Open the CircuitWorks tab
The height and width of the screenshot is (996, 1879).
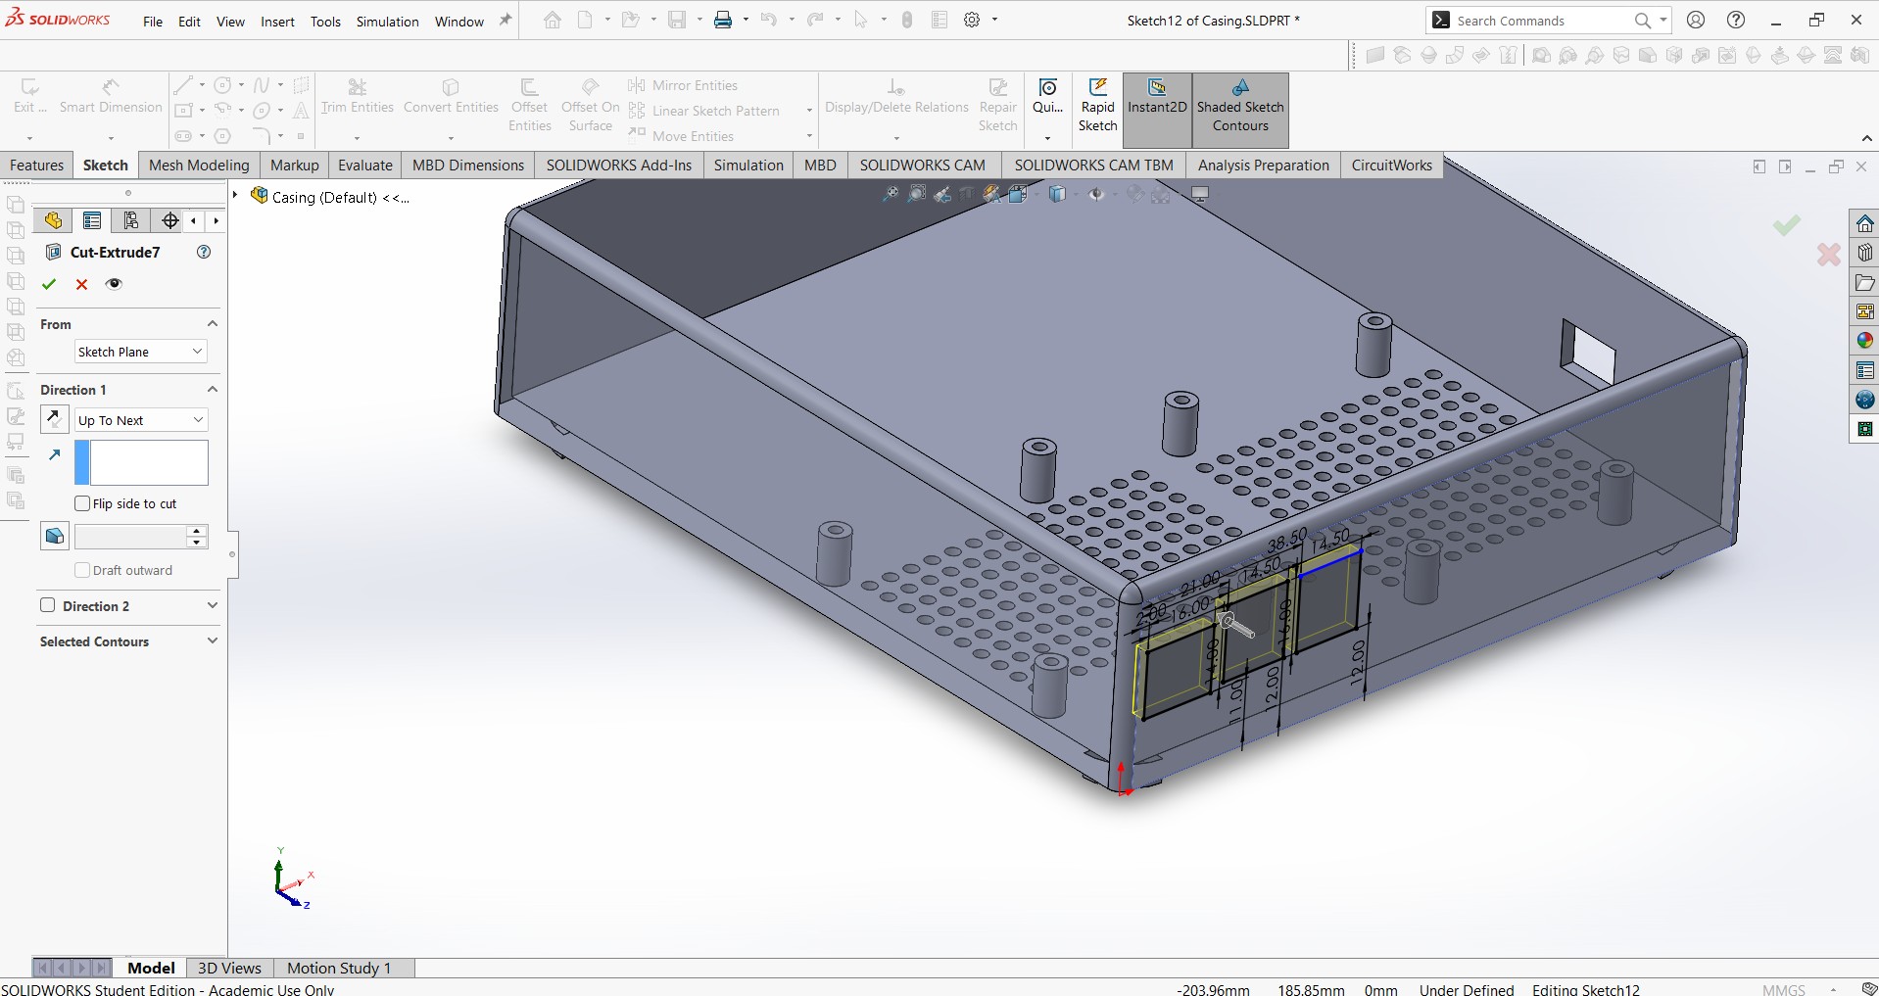click(x=1391, y=165)
